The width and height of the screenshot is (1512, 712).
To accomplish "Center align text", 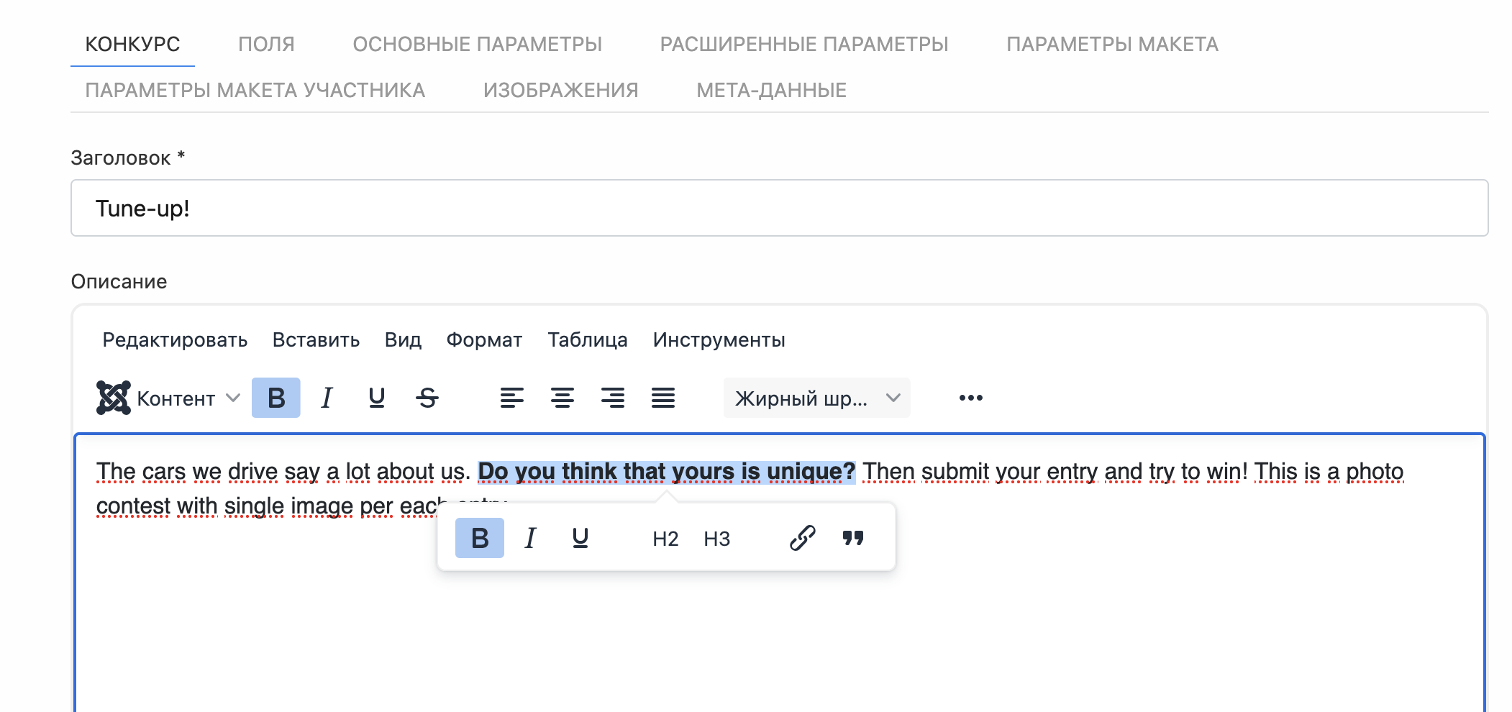I will coord(563,398).
